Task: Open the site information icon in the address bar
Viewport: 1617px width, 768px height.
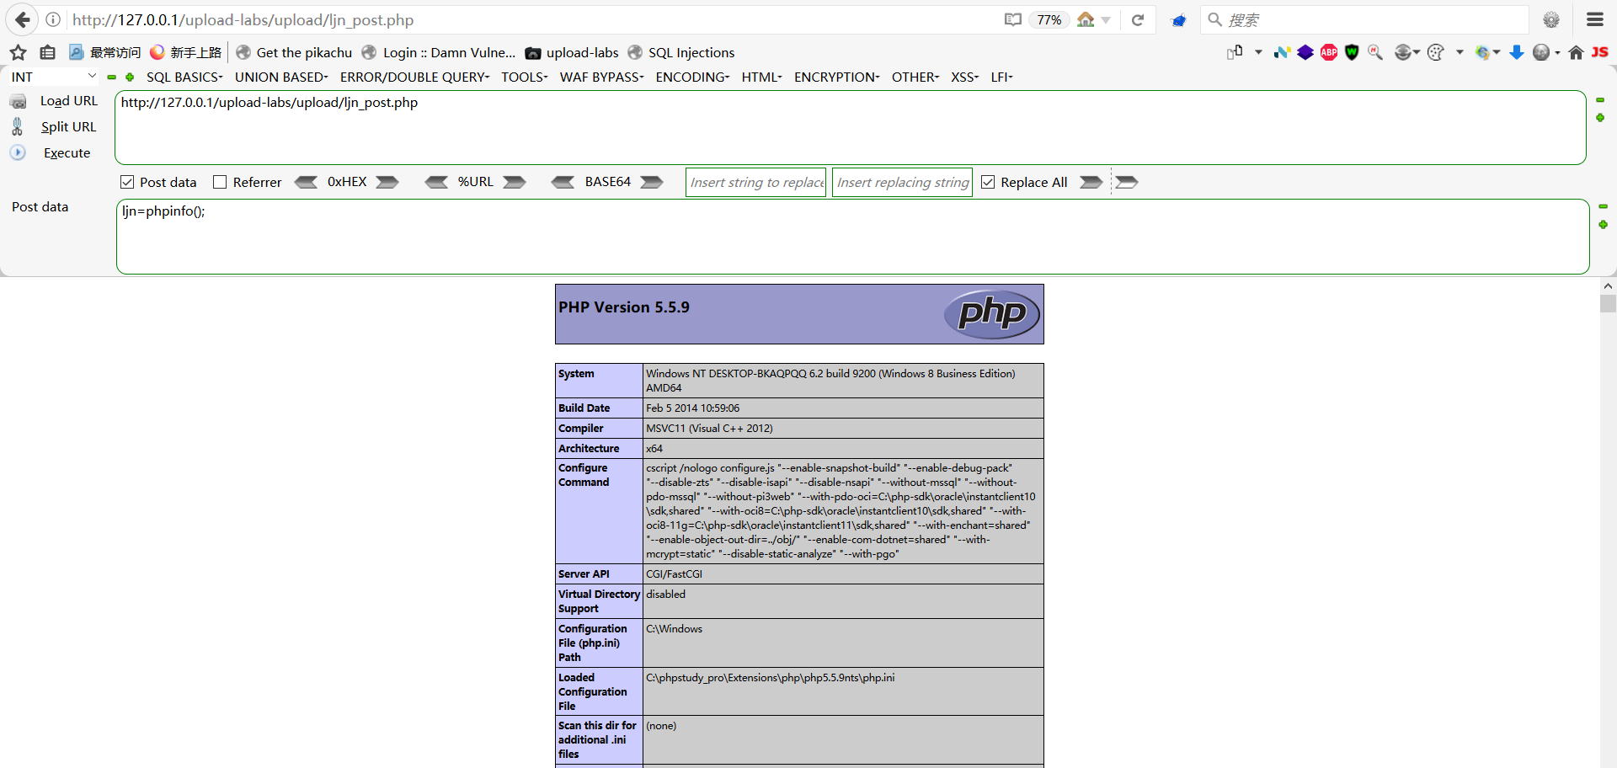Action: [x=53, y=19]
